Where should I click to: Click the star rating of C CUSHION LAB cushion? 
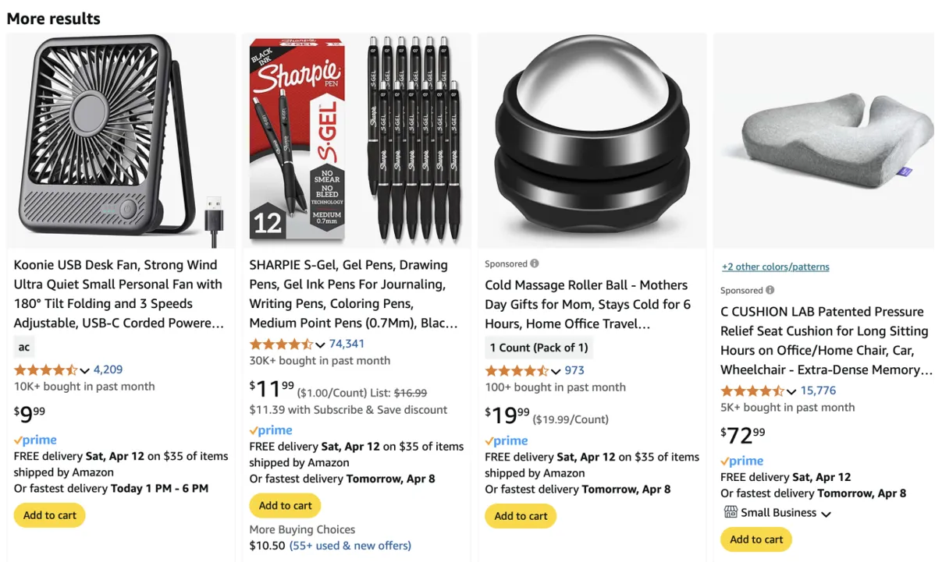click(752, 391)
